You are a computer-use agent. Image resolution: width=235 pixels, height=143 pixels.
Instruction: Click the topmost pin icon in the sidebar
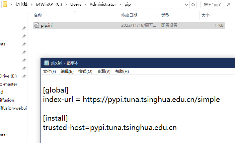click(24, 28)
